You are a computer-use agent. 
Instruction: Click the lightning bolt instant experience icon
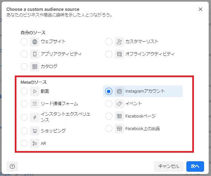[35, 117]
